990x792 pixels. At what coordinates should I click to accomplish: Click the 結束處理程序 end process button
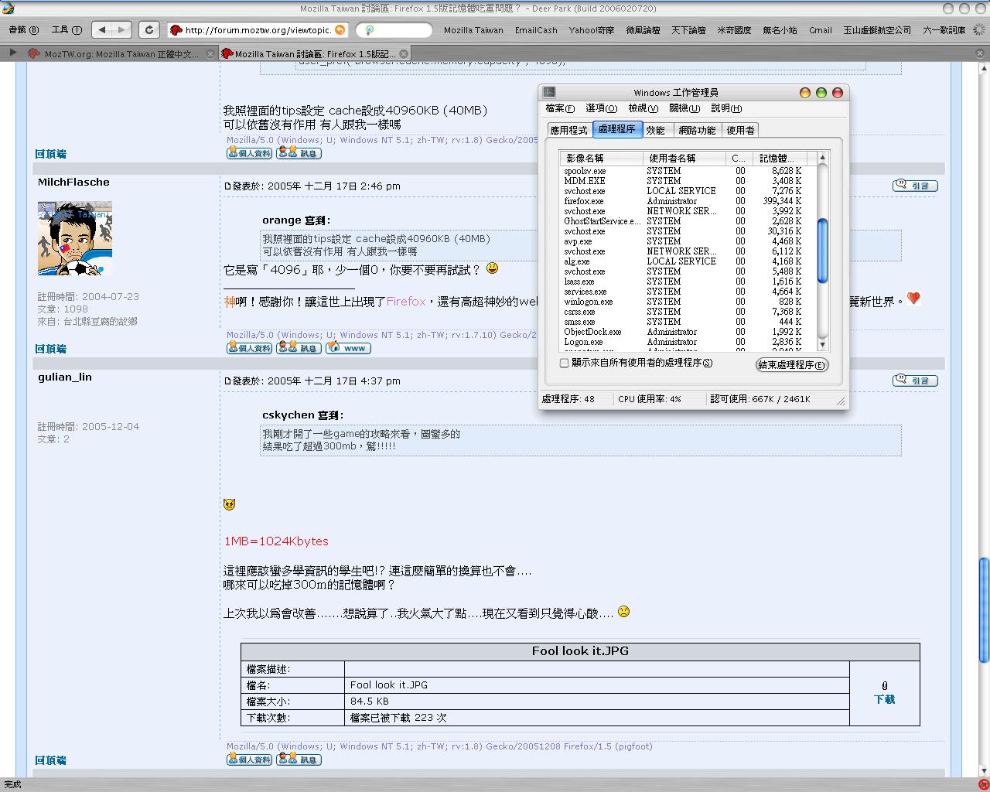pos(791,365)
